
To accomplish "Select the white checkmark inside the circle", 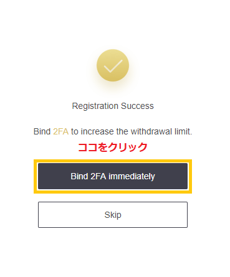I will pyautogui.click(x=113, y=66).
